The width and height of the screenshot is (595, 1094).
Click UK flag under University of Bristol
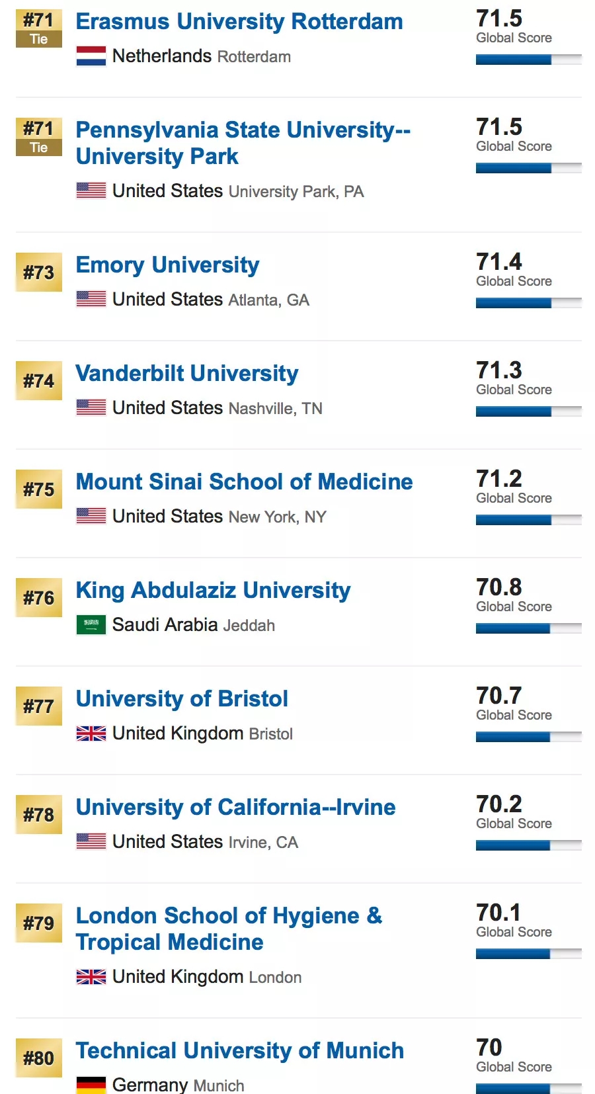pos(91,734)
